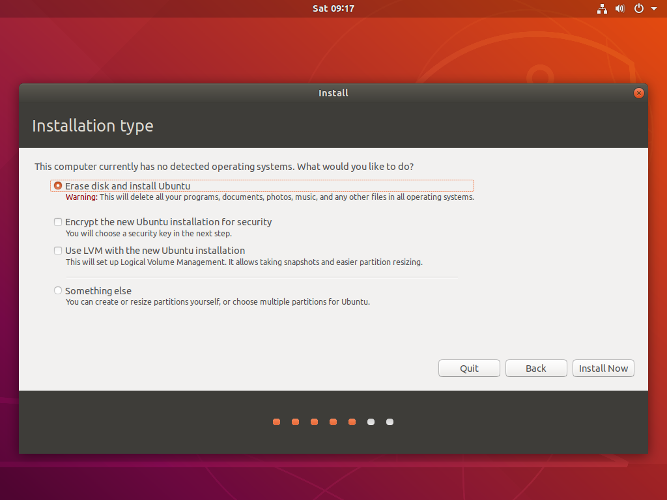Expand the system menu dropdown arrow
This screenshot has width=667, height=500.
pos(654,8)
